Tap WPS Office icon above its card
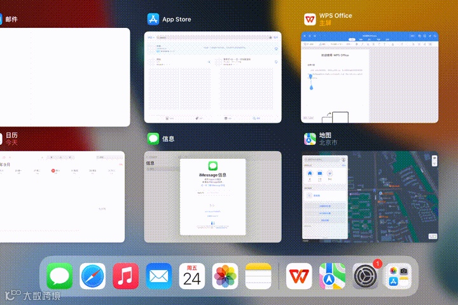 (x=310, y=19)
